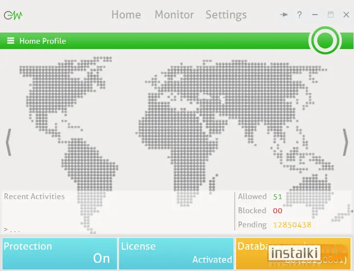Open the hamburger profile menu
The height and width of the screenshot is (271, 354).
point(11,41)
